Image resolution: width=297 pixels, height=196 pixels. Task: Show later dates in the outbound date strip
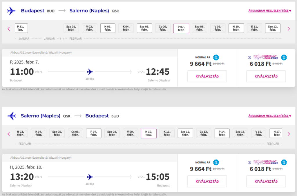289,29
